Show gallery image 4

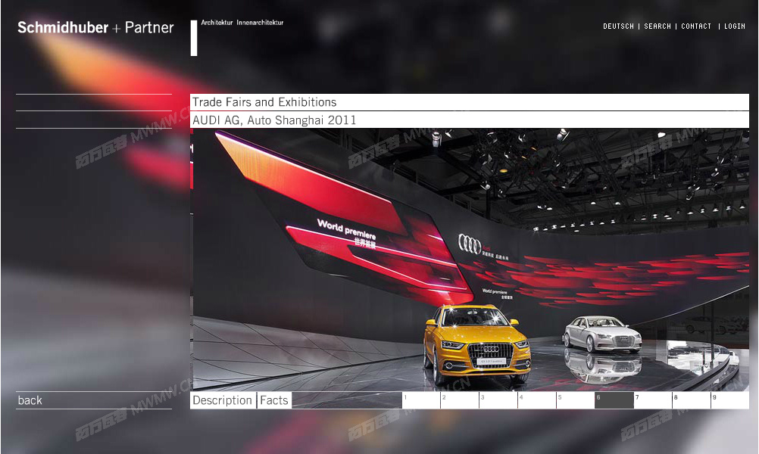click(x=537, y=400)
